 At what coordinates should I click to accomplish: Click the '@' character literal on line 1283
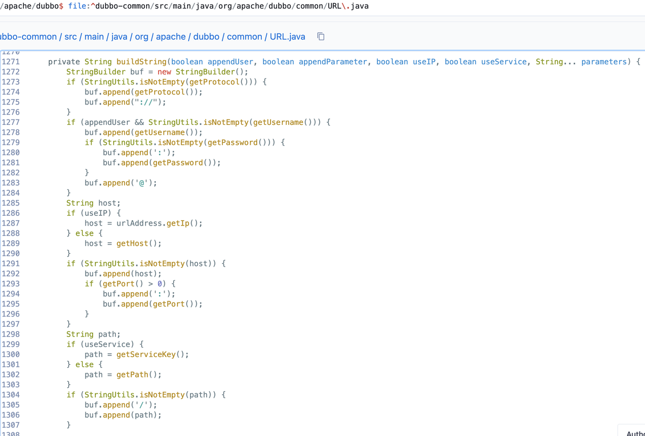[x=142, y=183]
